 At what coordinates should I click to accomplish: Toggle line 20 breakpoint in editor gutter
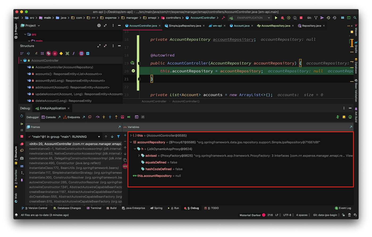pyautogui.click(x=133, y=71)
